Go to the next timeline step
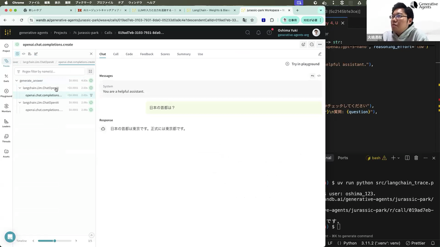 point(76,241)
